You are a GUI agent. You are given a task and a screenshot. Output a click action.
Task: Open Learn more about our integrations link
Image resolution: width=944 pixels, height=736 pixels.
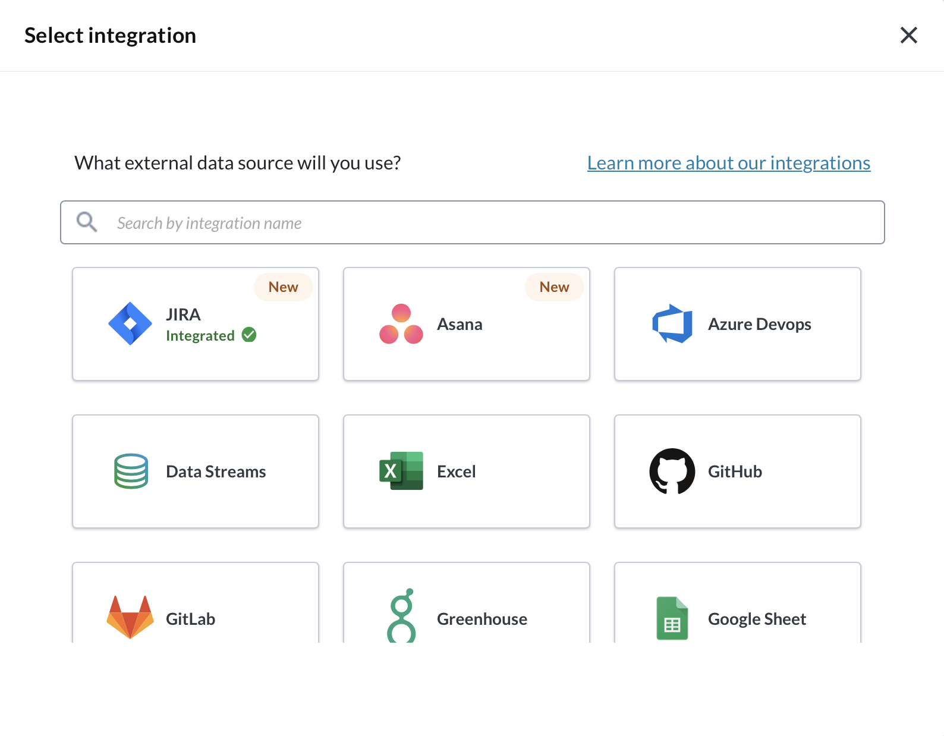pos(729,163)
